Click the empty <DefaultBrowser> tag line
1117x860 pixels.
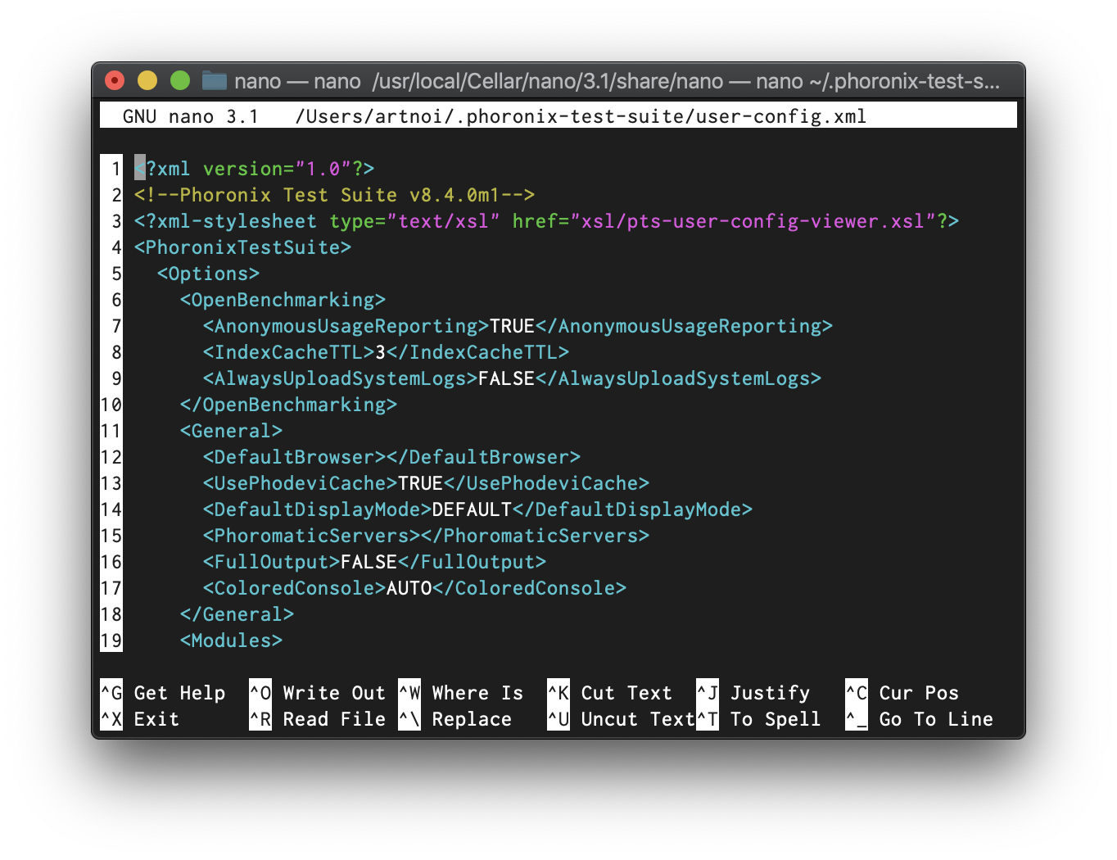coord(392,457)
